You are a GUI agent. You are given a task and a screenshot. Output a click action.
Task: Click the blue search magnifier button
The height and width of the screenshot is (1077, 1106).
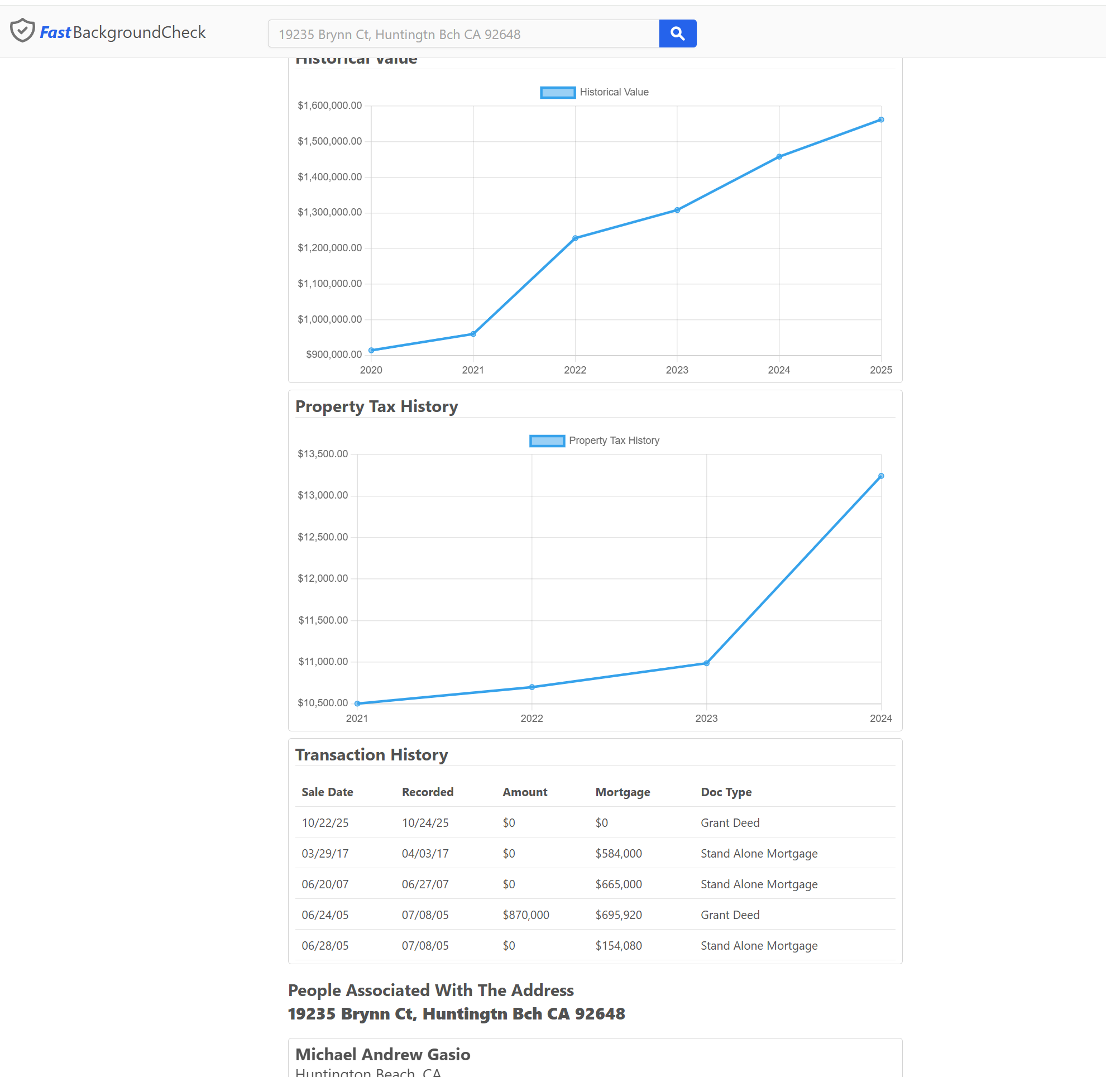(677, 34)
